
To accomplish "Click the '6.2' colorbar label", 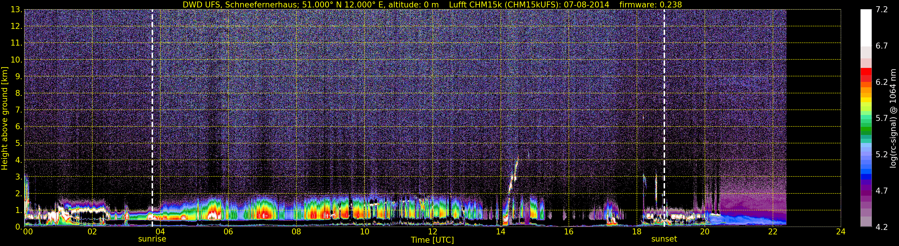I will coord(882,82).
